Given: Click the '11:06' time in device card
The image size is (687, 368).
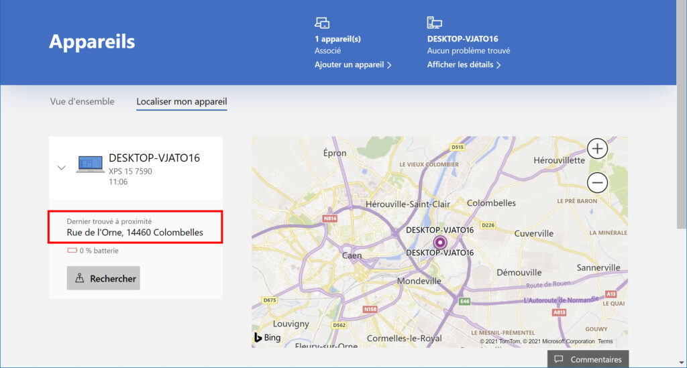Looking at the screenshot, I should click(x=118, y=182).
